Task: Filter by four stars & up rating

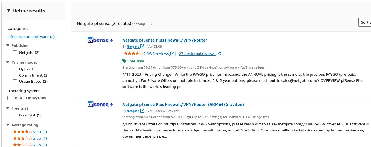Action: (x=30, y=132)
